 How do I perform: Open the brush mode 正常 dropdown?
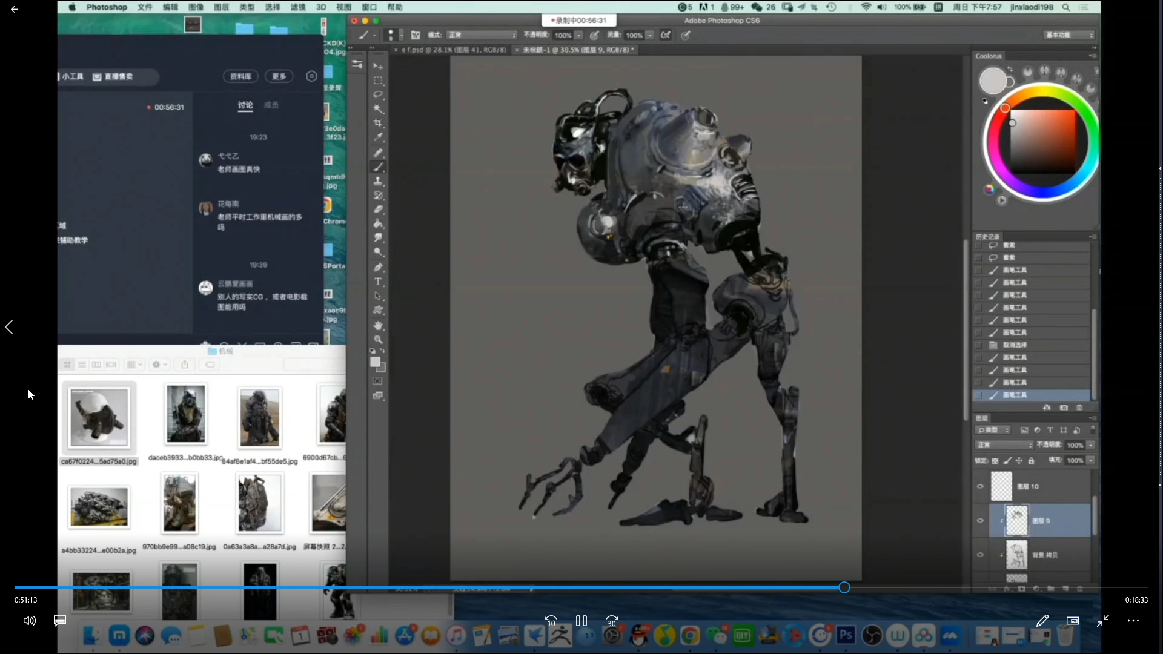482,35
